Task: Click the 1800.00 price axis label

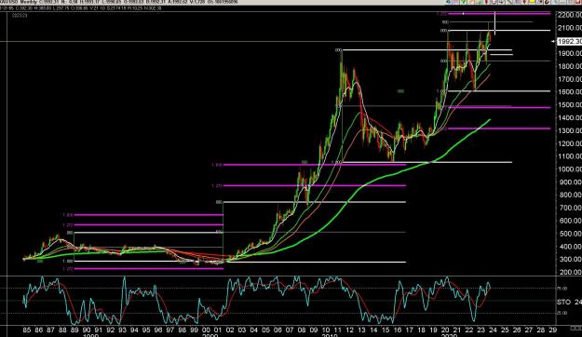Action: click(x=569, y=66)
